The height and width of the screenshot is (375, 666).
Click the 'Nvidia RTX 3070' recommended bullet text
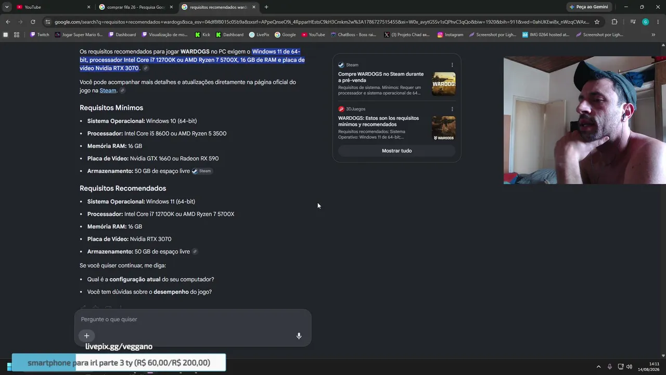pyautogui.click(x=150, y=239)
